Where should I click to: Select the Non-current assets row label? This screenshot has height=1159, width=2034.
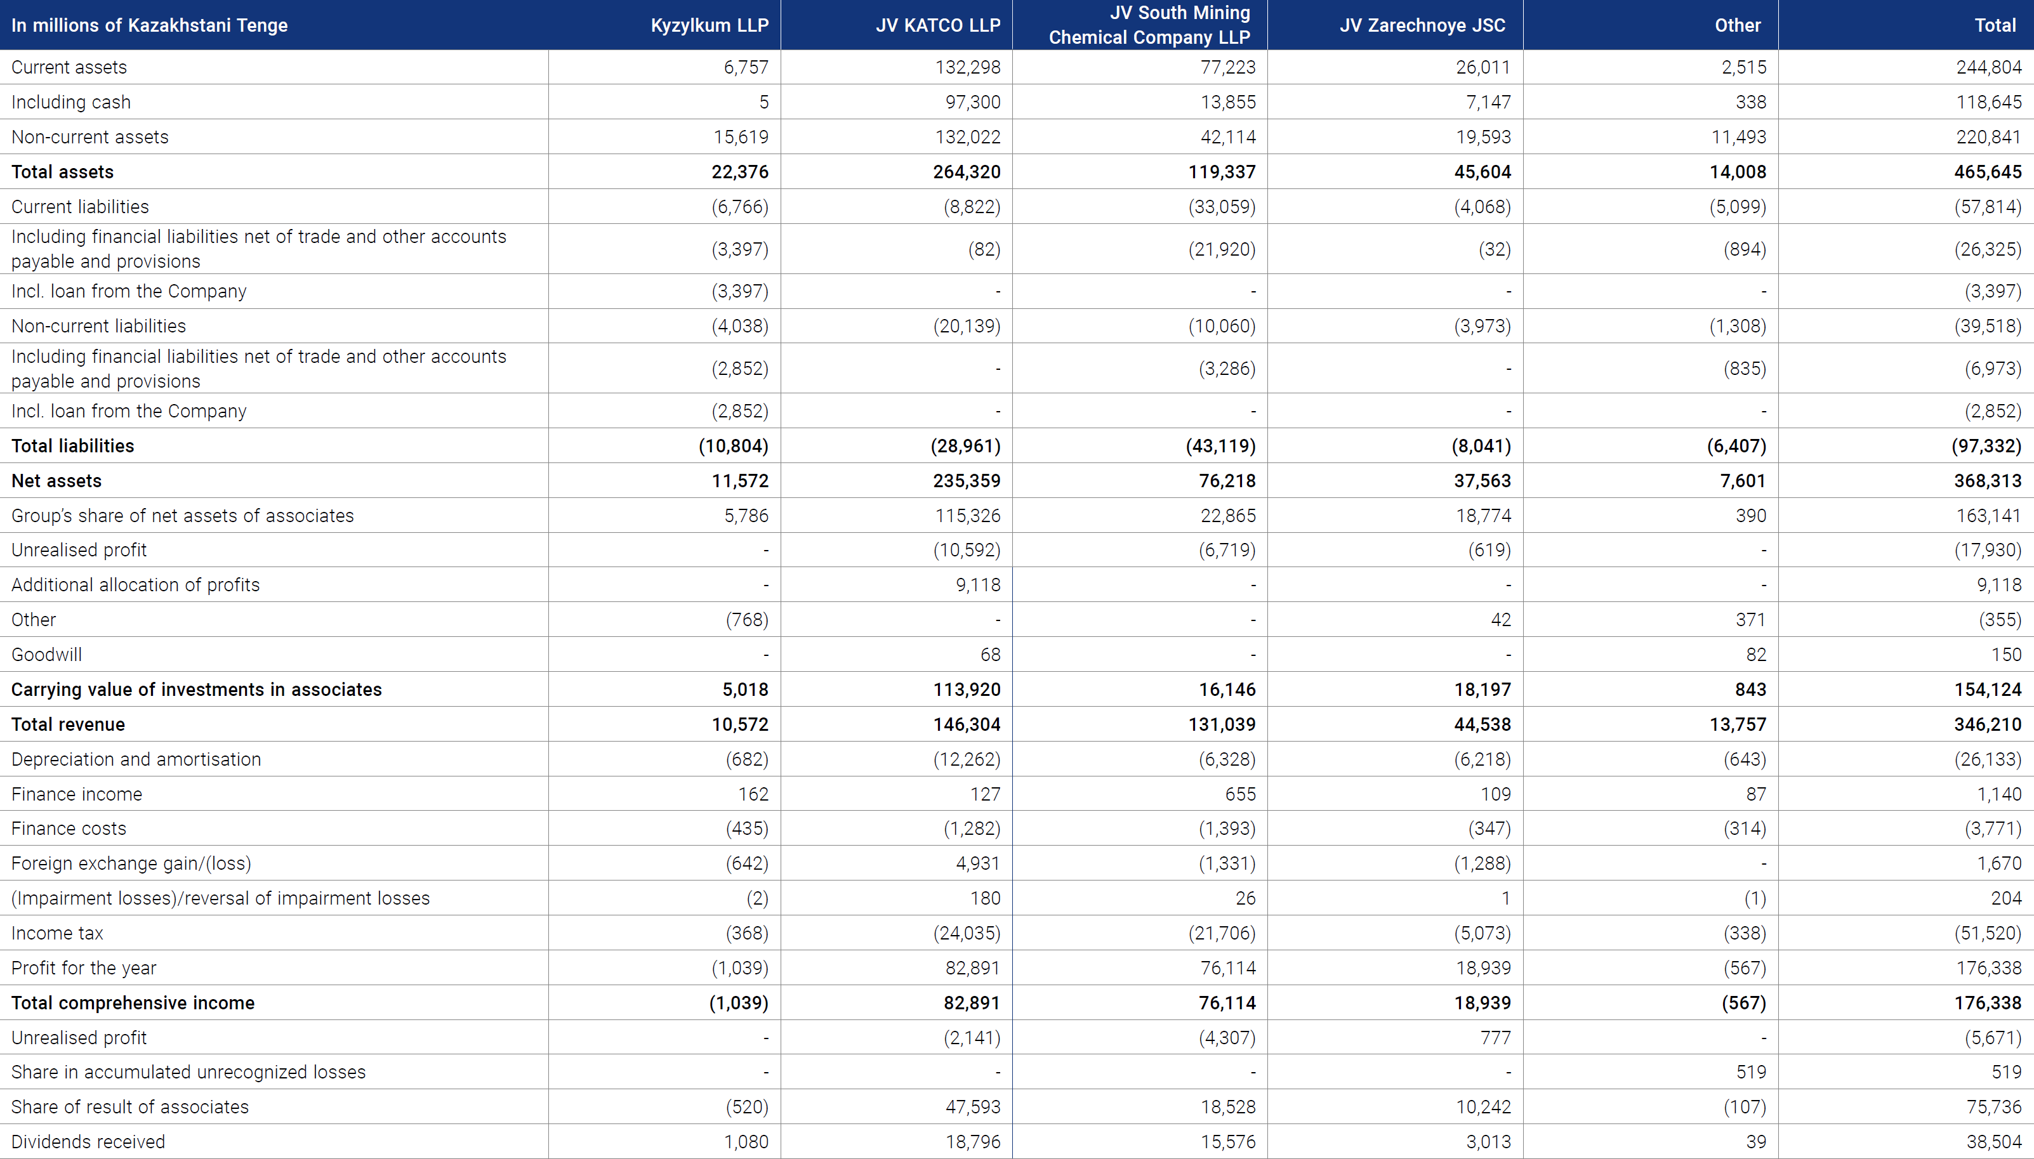click(90, 137)
